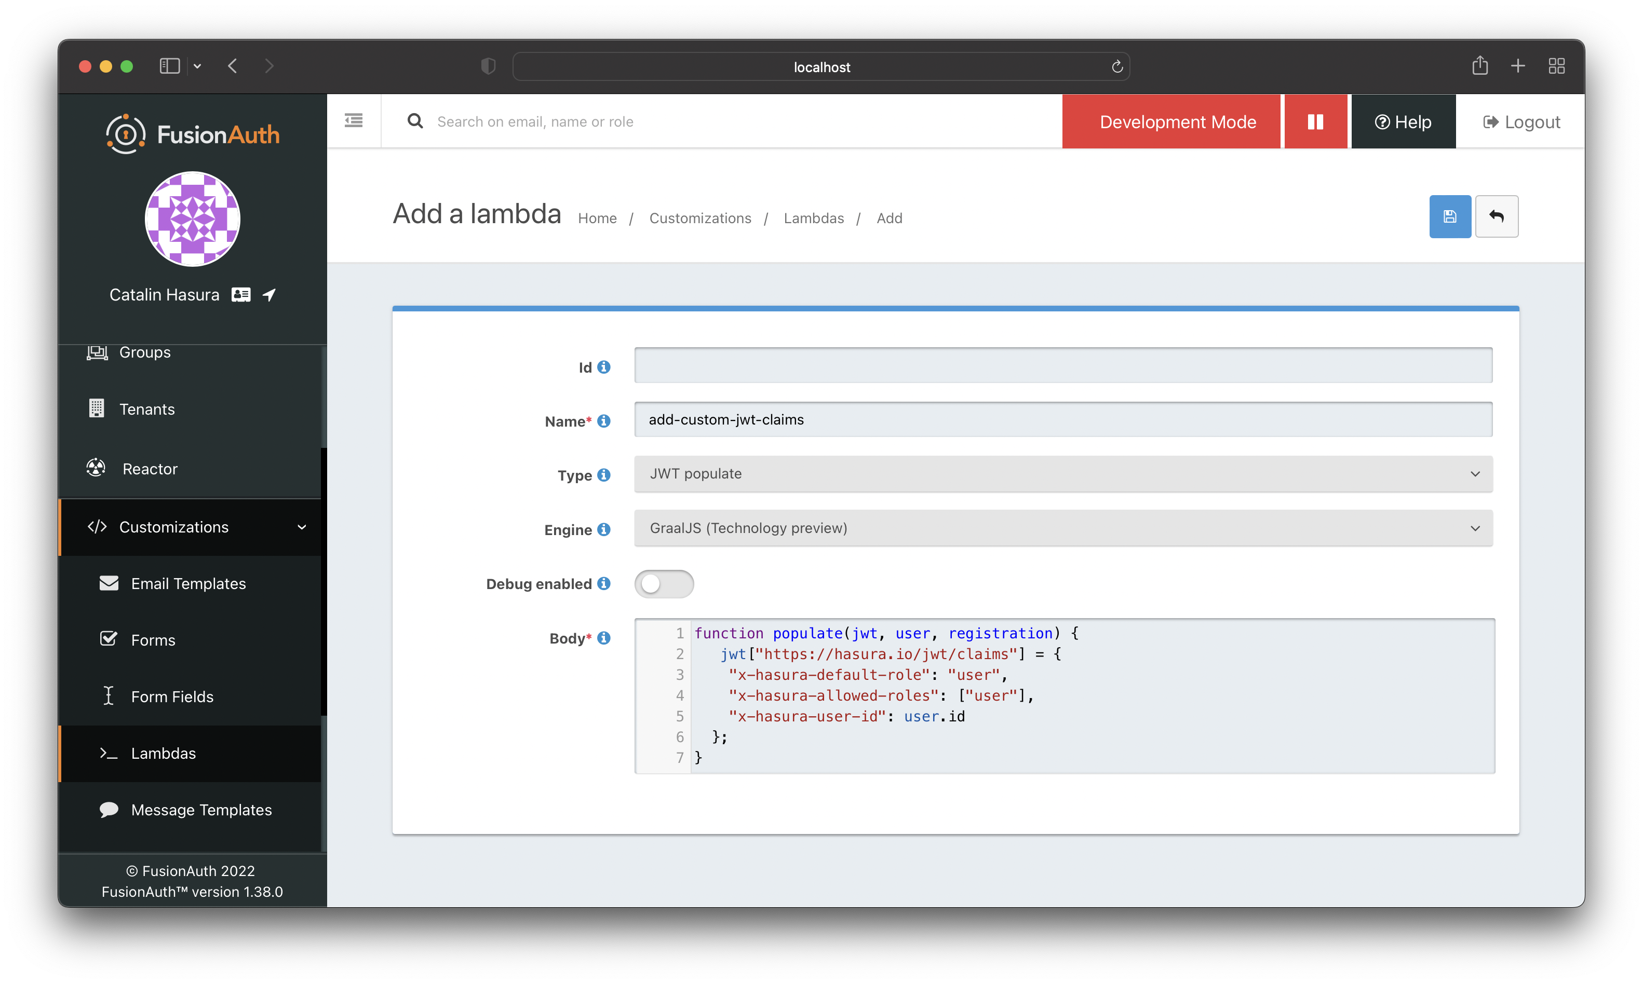Open Email Templates in sidebar
The width and height of the screenshot is (1643, 984).
coord(188,583)
